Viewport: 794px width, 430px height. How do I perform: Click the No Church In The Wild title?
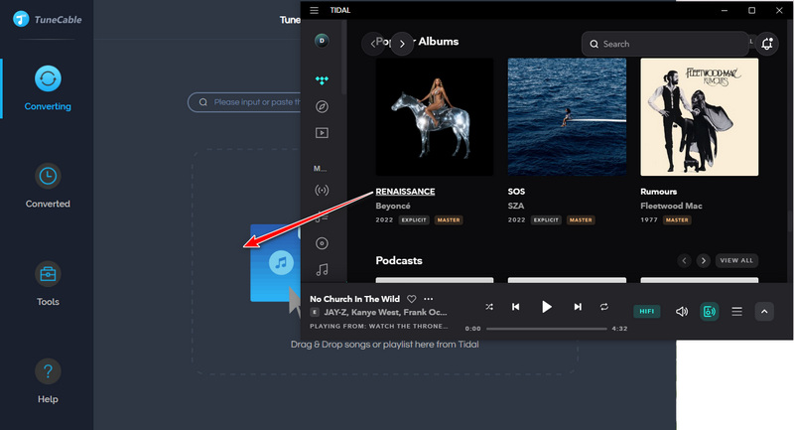[355, 299]
